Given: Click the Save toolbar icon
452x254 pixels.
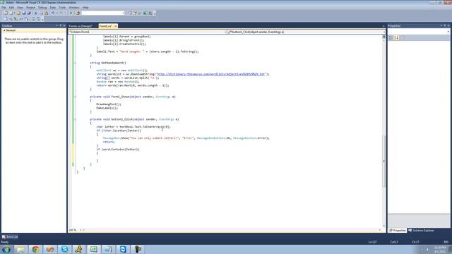Looking at the screenshot, I should point(24,13).
